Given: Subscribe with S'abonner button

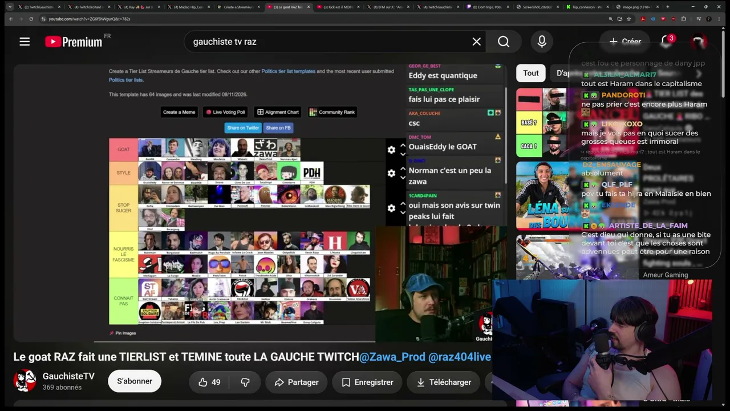Looking at the screenshot, I should tap(135, 381).
